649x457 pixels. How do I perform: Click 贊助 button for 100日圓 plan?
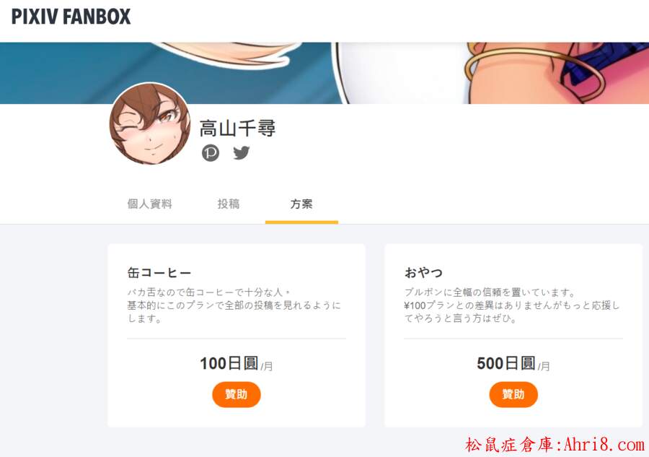pyautogui.click(x=237, y=394)
